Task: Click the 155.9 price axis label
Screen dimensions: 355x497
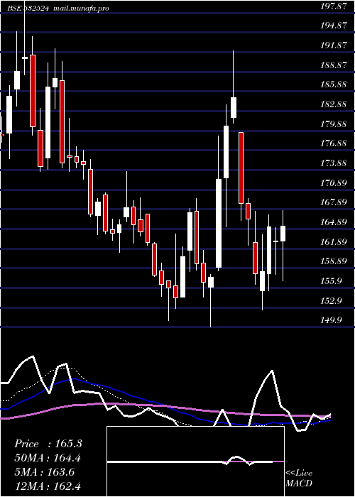Action: (331, 281)
